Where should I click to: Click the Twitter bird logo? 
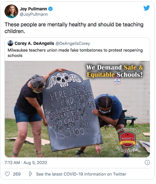[147, 8]
